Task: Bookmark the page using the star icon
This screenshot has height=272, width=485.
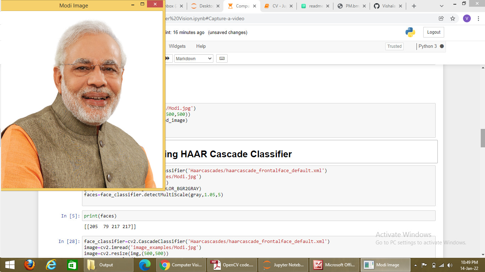Action: tap(453, 18)
